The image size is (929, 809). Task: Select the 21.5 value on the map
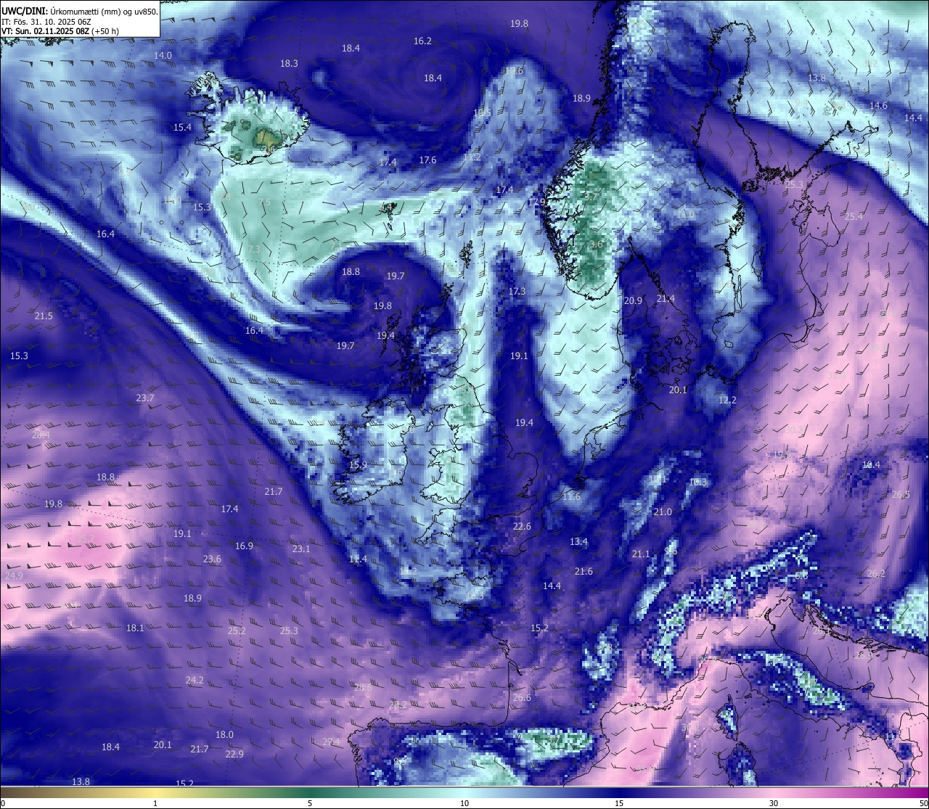click(x=44, y=316)
